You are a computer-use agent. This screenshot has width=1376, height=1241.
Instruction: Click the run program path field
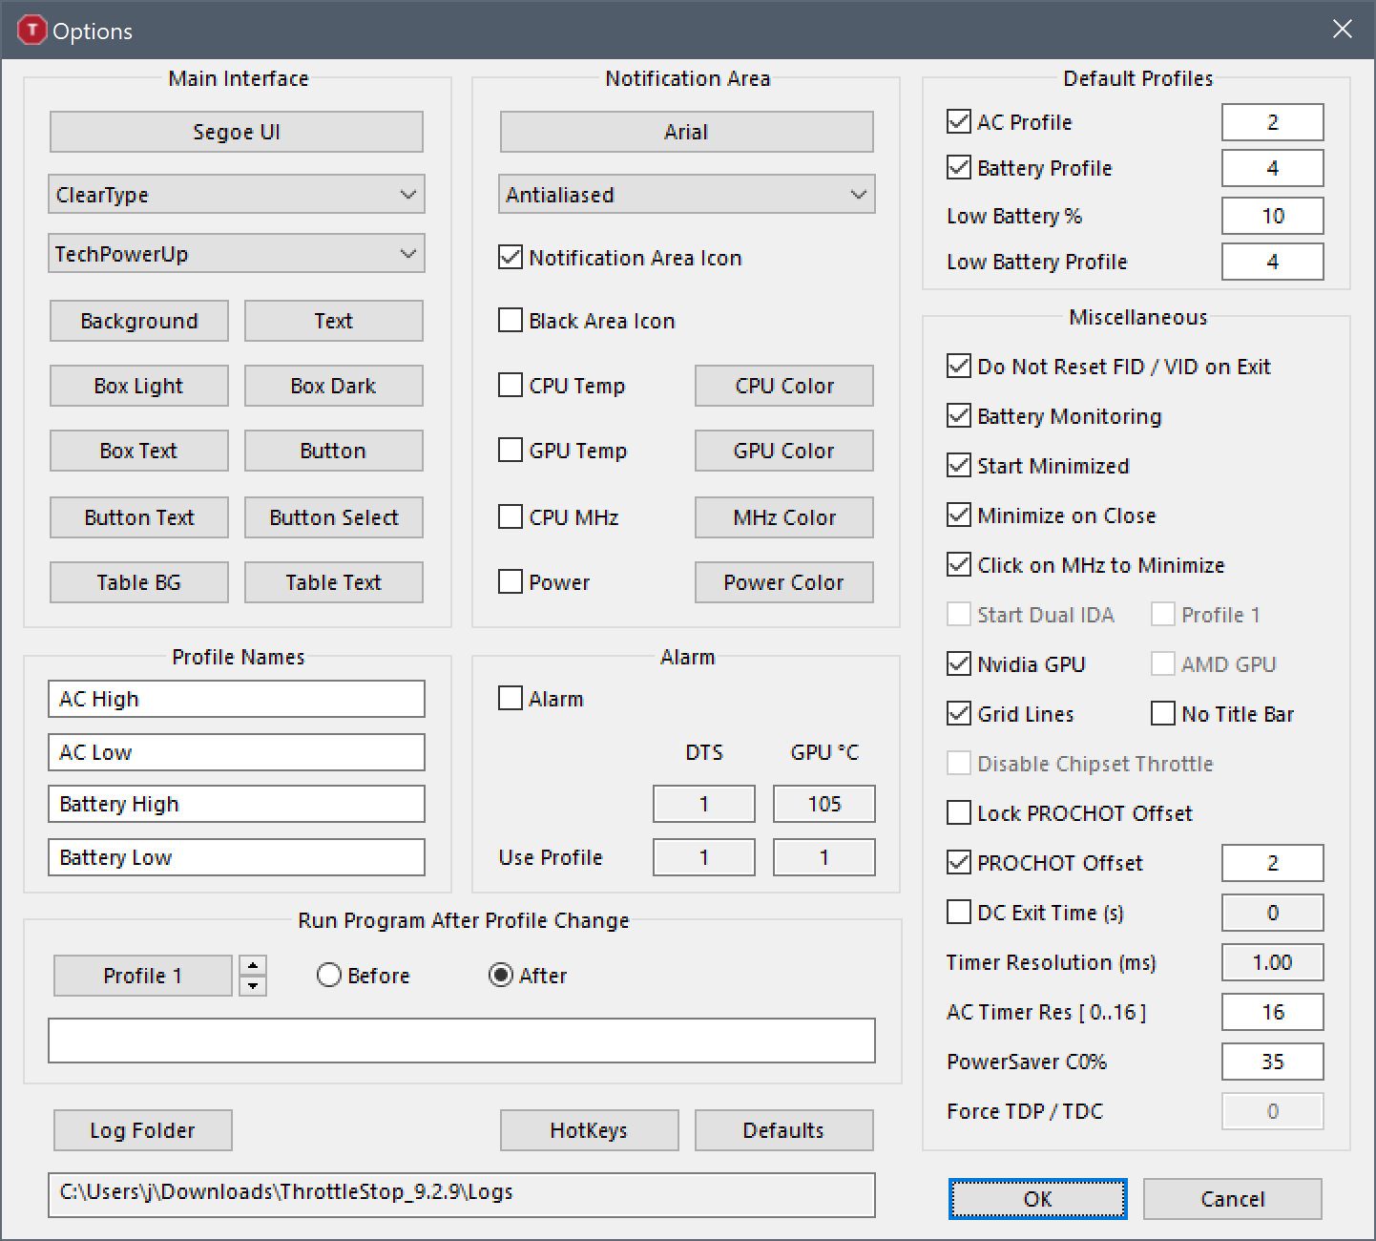click(x=462, y=1041)
